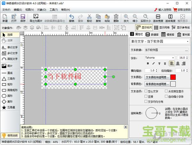Enable the 空心文字 hollow text checkbox
The width and height of the screenshot is (192, 145).
point(146,91)
